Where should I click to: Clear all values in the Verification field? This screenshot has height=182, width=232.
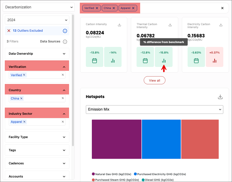point(63,75)
